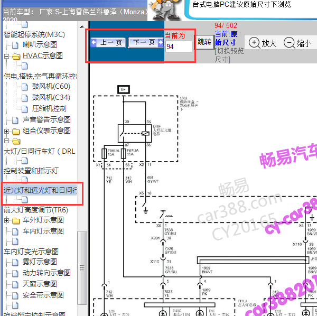Image resolution: width=317 pixels, height=316 pixels.
Task: Expand the 车外灯示意图 folder node
Action: tap(6, 220)
